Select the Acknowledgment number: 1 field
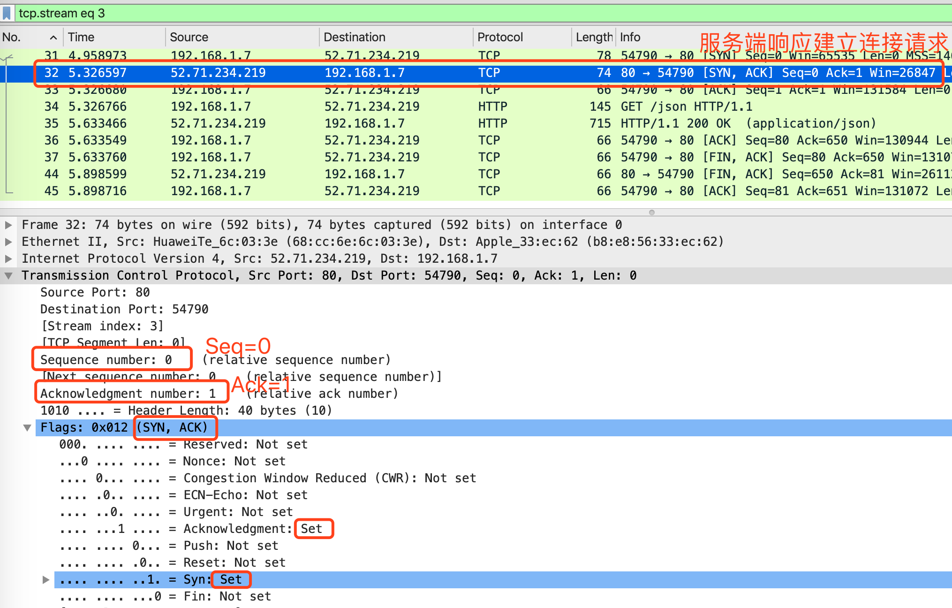 coord(128,394)
